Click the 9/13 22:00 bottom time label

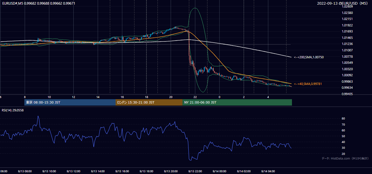195,171
